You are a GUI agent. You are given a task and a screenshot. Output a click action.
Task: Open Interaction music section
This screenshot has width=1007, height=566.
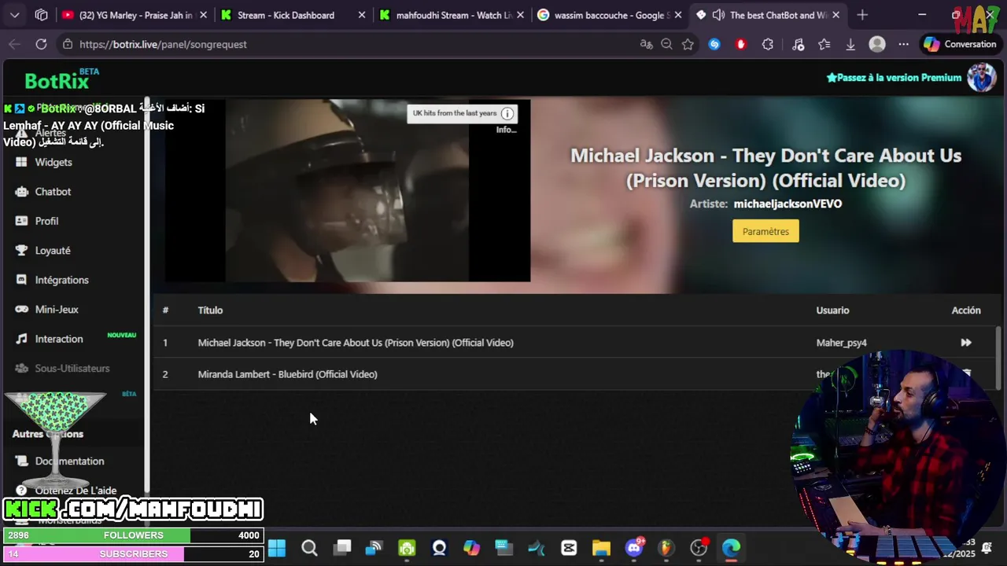(59, 339)
